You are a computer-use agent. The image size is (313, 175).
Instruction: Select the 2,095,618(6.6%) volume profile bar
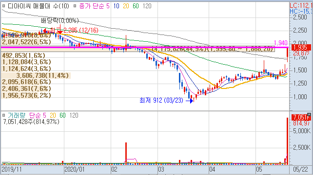[x=26, y=82]
